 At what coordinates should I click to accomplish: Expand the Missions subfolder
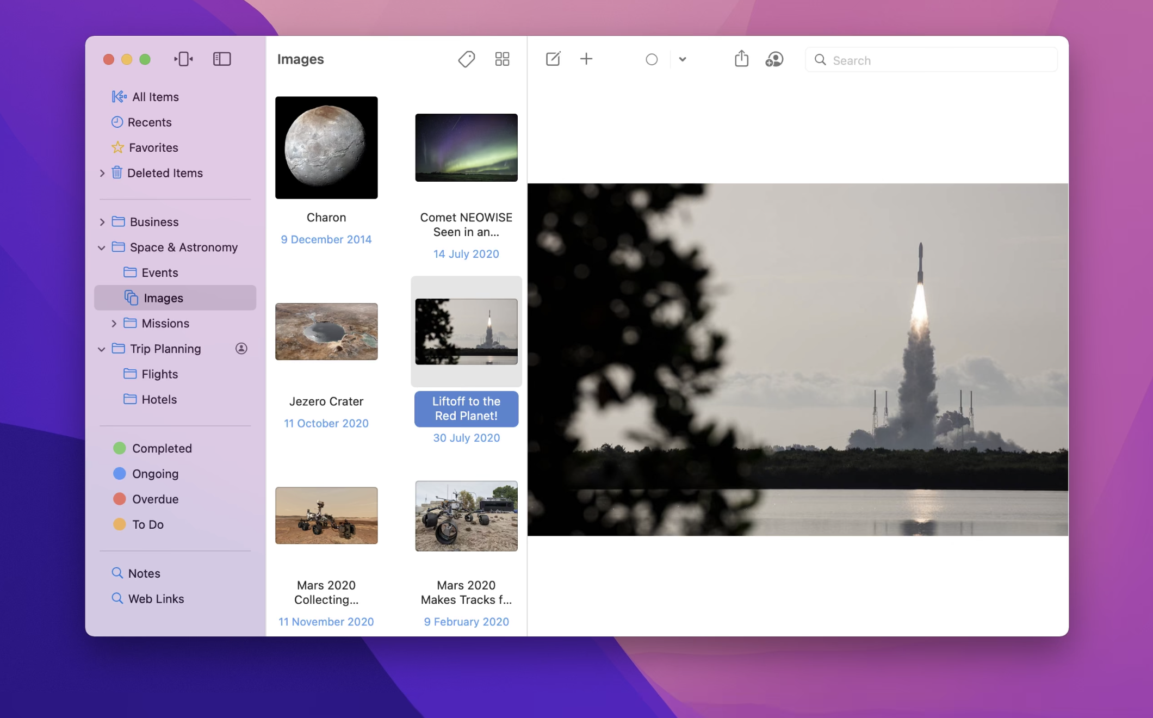click(x=114, y=324)
